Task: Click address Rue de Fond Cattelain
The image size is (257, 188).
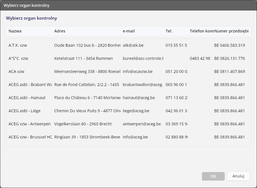Action: coord(87,85)
